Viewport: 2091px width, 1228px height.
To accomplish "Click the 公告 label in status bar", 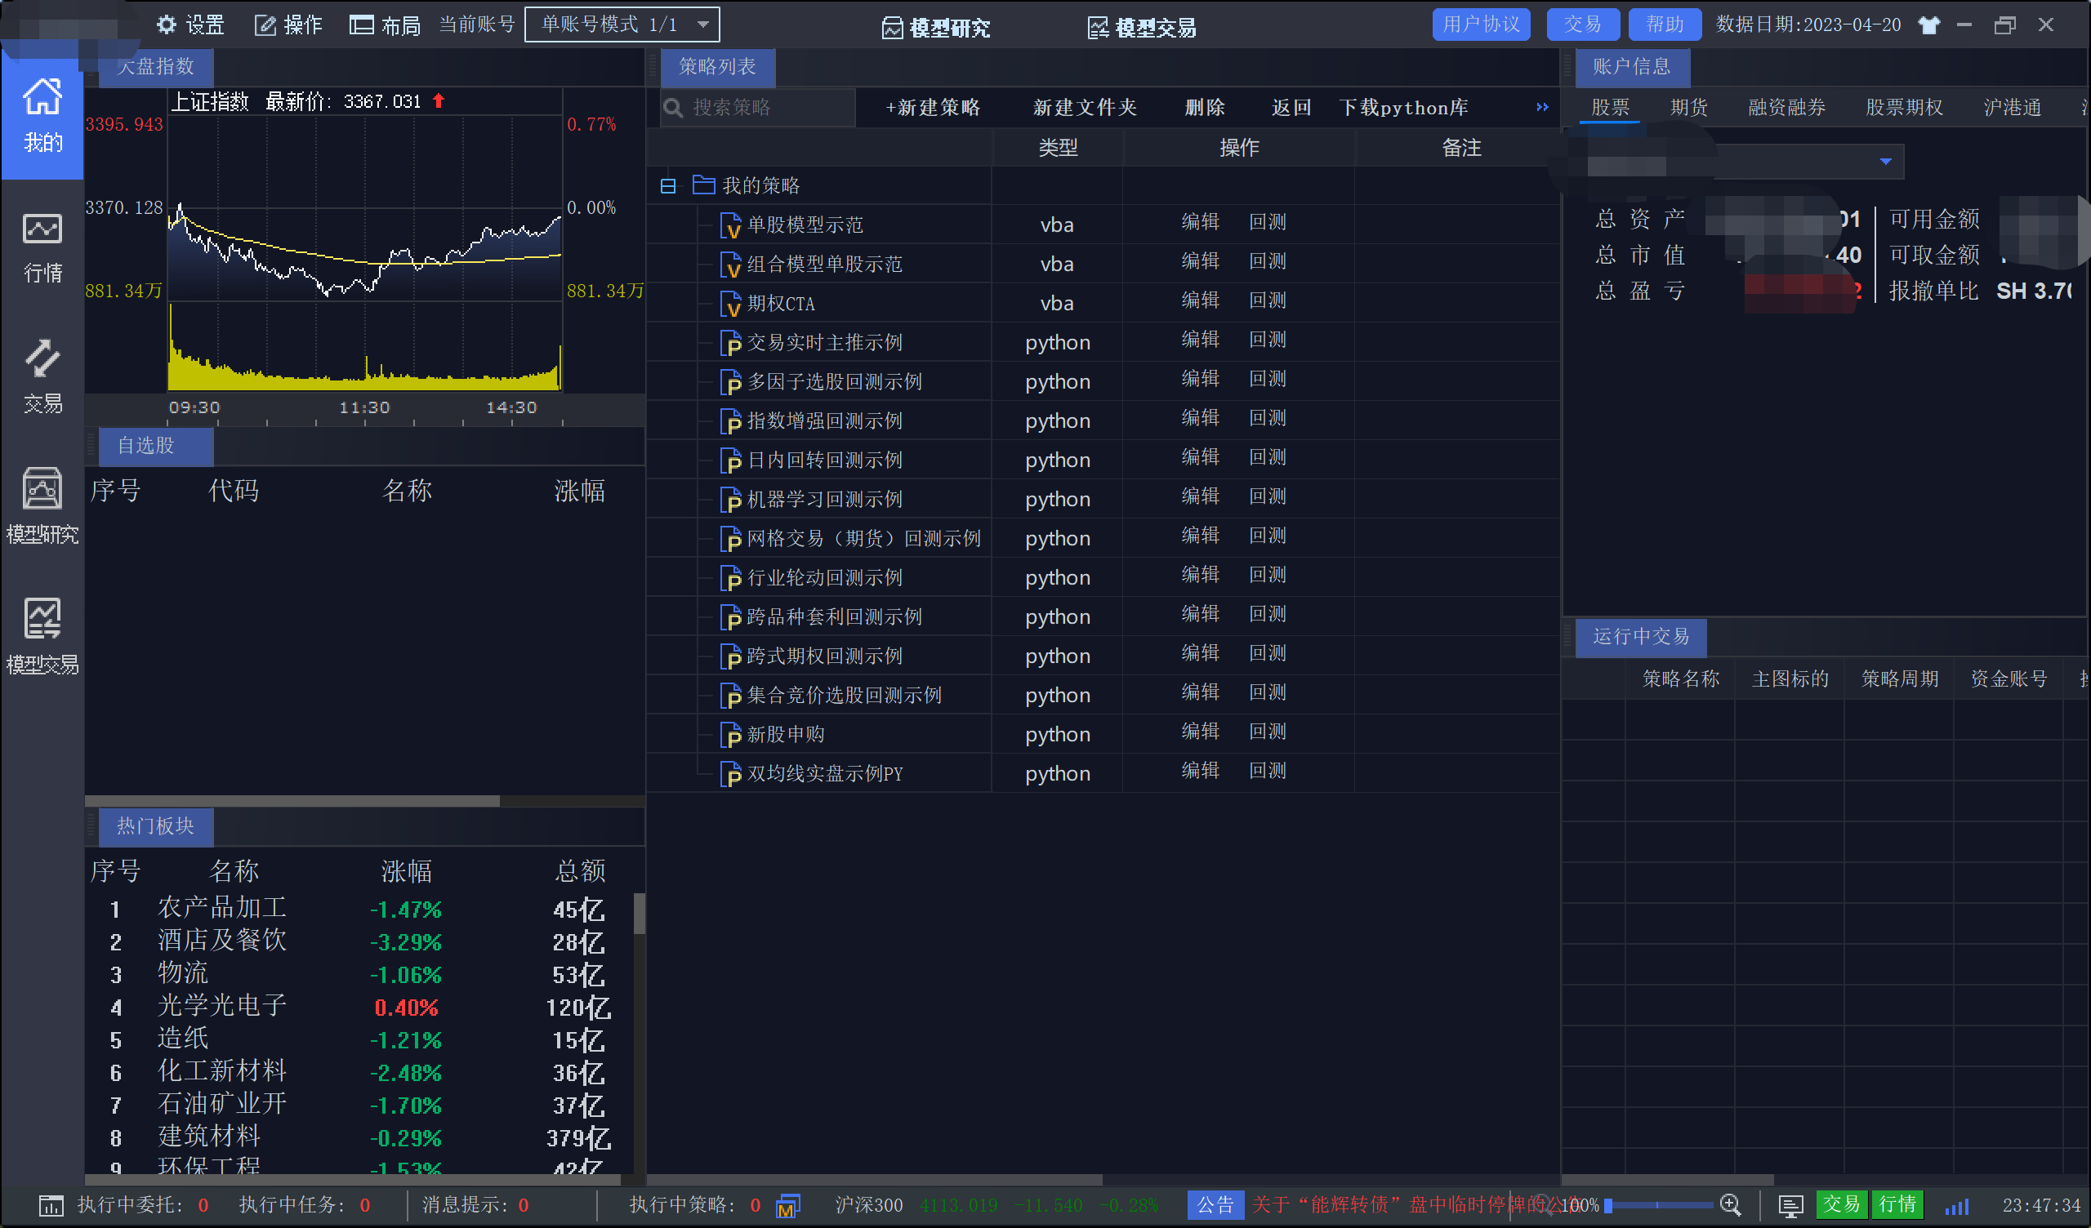I will tap(1215, 1205).
